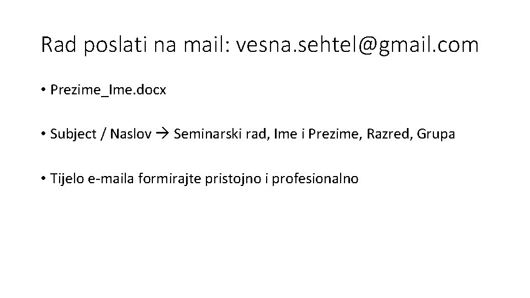Select the Prezime_Ime.docx filename text
Viewport: 530px width, 298px height.
pos(108,90)
